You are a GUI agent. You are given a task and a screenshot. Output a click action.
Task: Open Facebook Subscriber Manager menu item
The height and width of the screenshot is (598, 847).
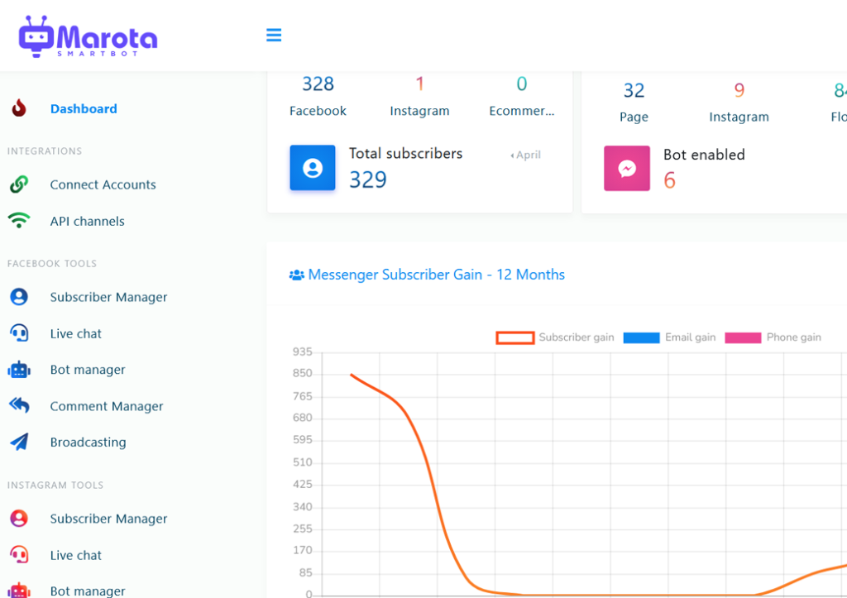pos(108,297)
